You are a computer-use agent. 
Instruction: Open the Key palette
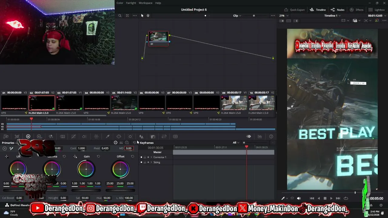pos(153,137)
